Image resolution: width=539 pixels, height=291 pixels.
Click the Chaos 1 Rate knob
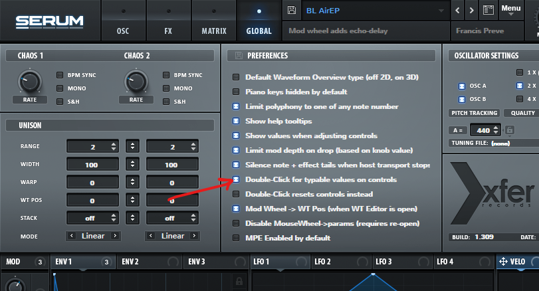pyautogui.click(x=29, y=82)
